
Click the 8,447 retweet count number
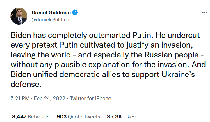point(19,116)
